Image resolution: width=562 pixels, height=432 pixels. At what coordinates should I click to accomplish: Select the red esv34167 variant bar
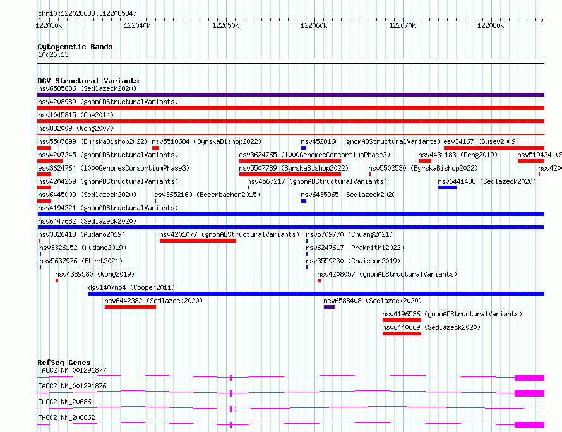tap(494, 148)
